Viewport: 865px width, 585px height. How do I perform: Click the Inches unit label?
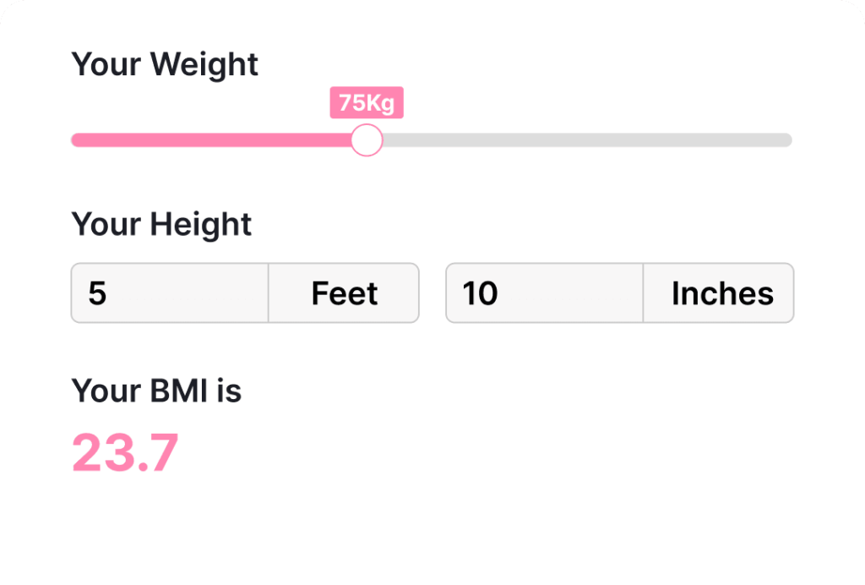tap(721, 293)
